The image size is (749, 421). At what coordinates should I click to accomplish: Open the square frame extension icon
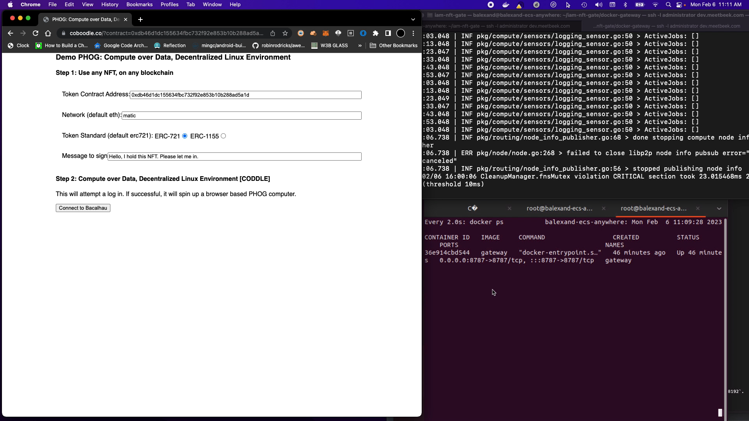click(x=351, y=34)
